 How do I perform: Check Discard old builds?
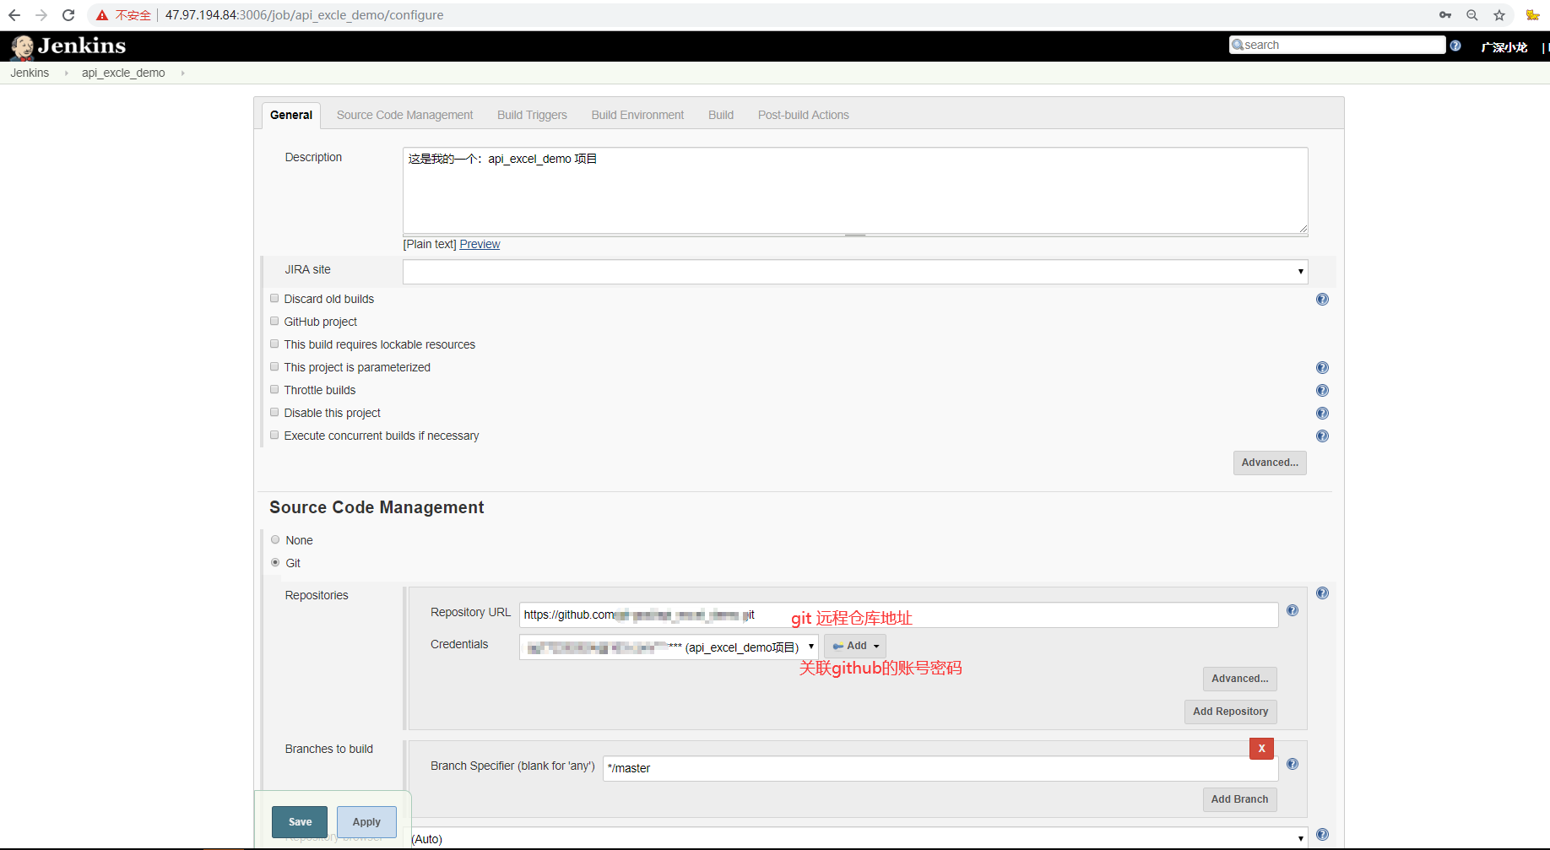[274, 299]
